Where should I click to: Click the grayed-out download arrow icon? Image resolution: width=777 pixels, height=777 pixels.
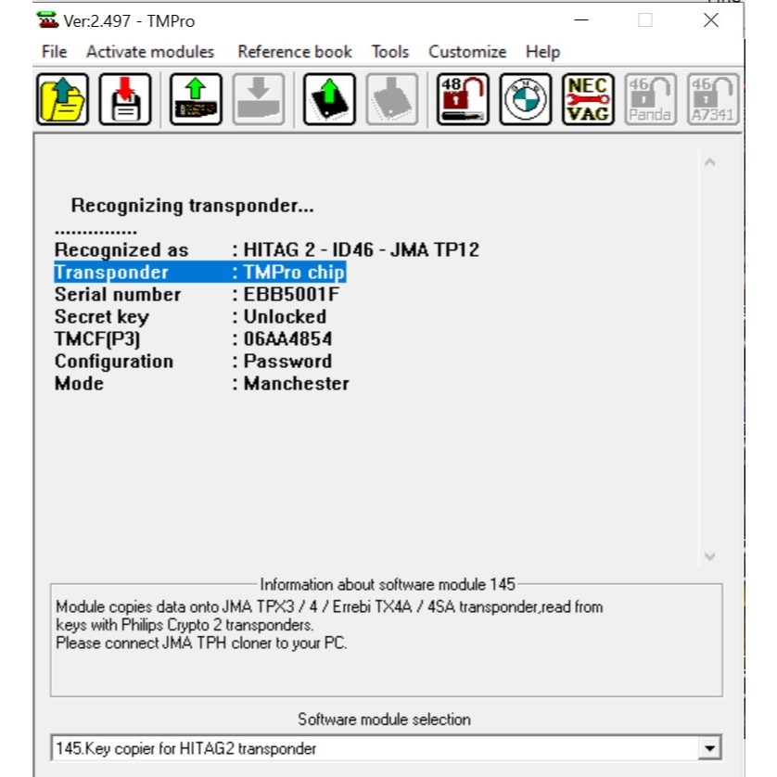[259, 99]
